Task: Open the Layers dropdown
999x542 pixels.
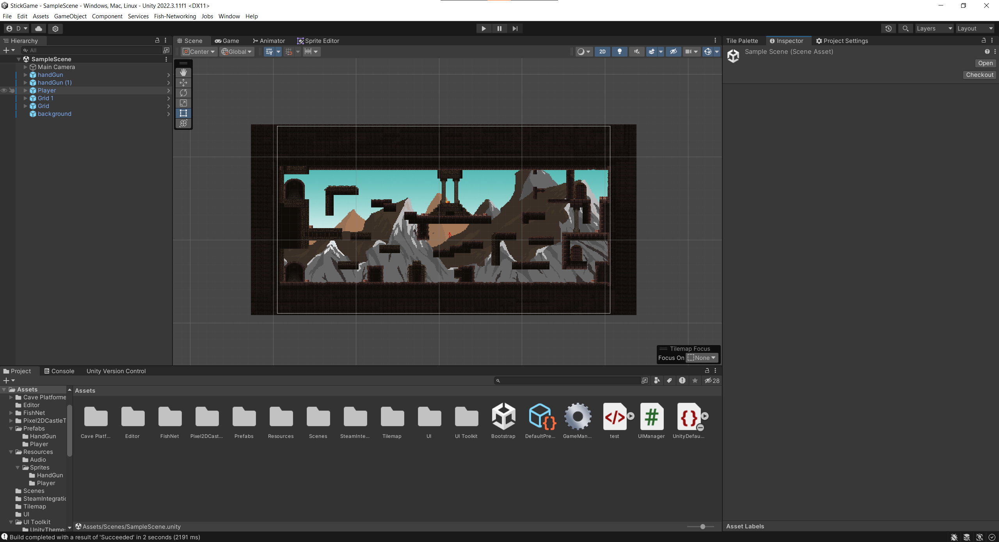Action: [x=934, y=28]
